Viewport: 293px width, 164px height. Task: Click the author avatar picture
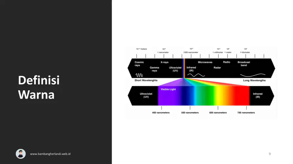(21, 154)
